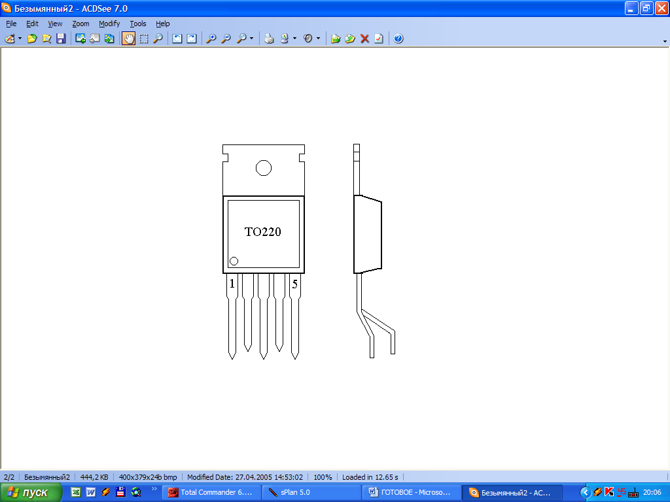Expand the Zoom level dropdown arrow

(252, 39)
